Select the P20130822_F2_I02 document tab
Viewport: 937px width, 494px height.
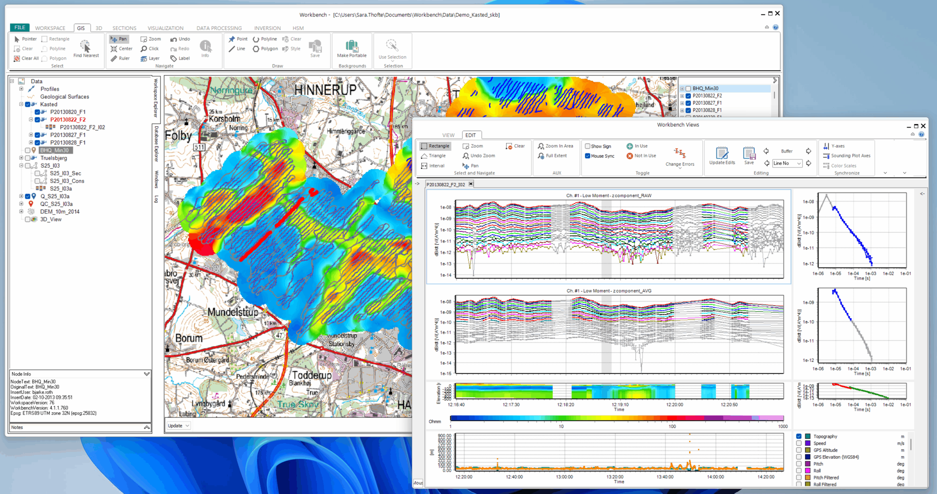click(x=445, y=184)
